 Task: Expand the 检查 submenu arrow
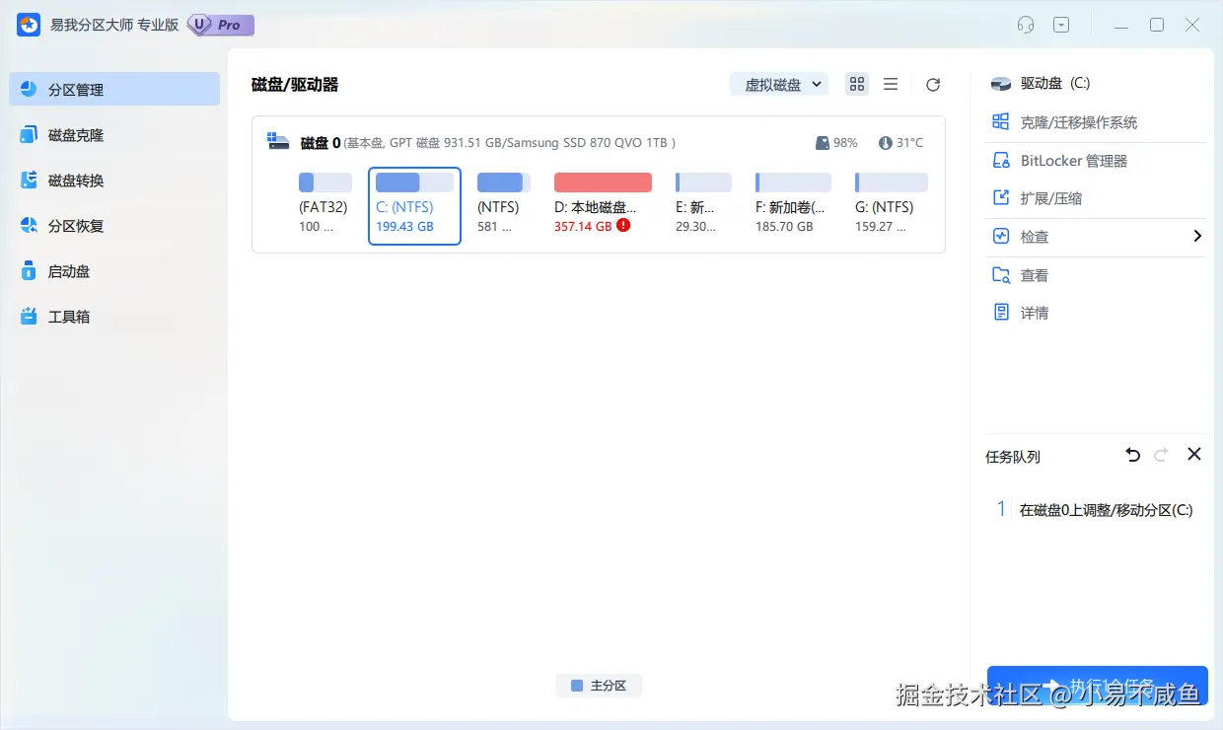(x=1197, y=237)
